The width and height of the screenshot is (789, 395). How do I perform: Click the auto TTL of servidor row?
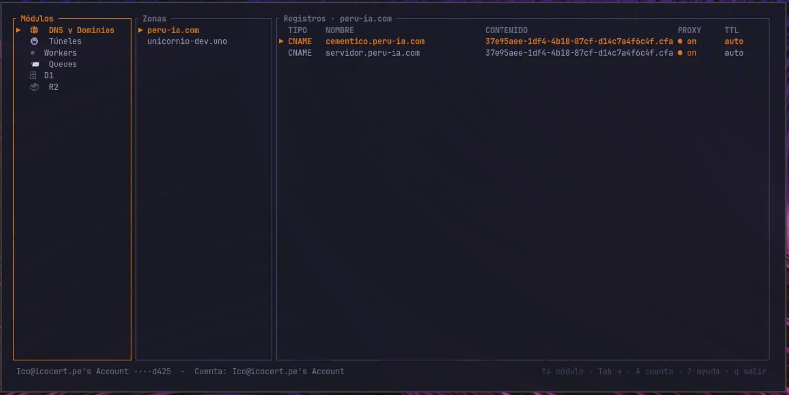click(x=734, y=53)
